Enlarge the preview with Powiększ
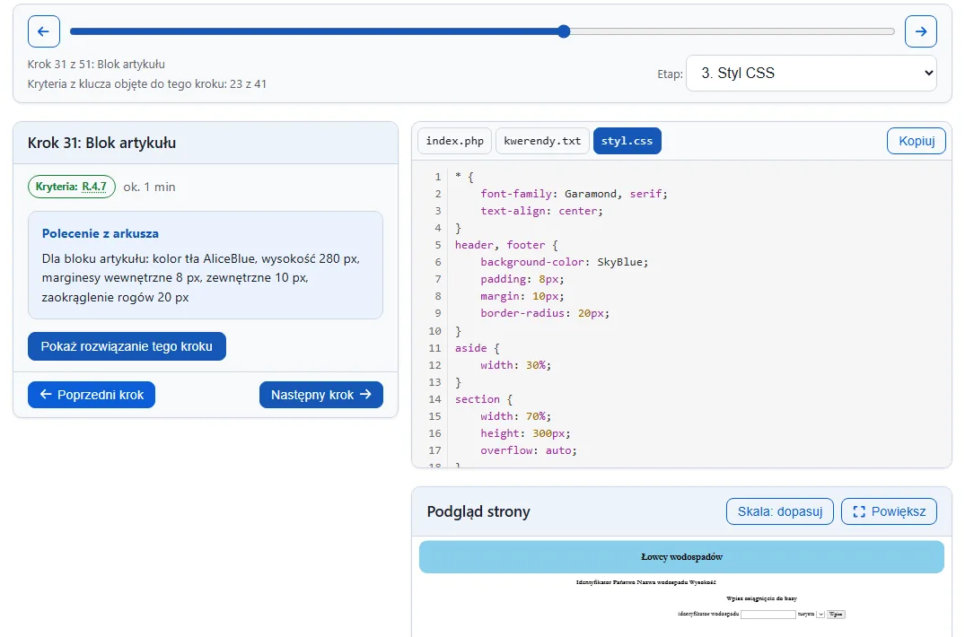The image size is (965, 637). coord(890,511)
